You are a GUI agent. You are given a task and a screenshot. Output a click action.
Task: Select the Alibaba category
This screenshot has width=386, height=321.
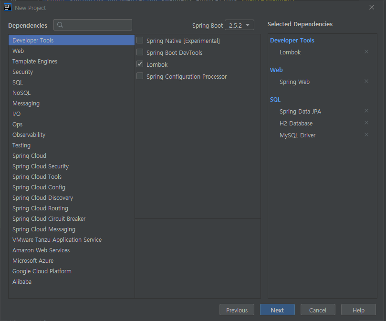[x=72, y=282]
